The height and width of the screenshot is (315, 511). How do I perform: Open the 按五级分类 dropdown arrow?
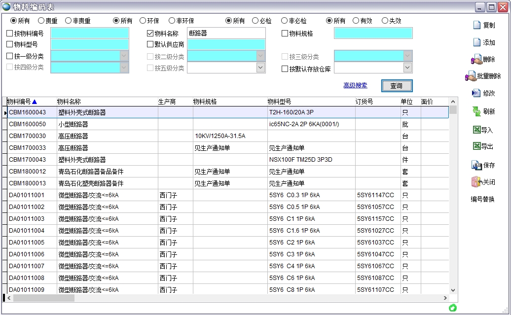click(260, 68)
